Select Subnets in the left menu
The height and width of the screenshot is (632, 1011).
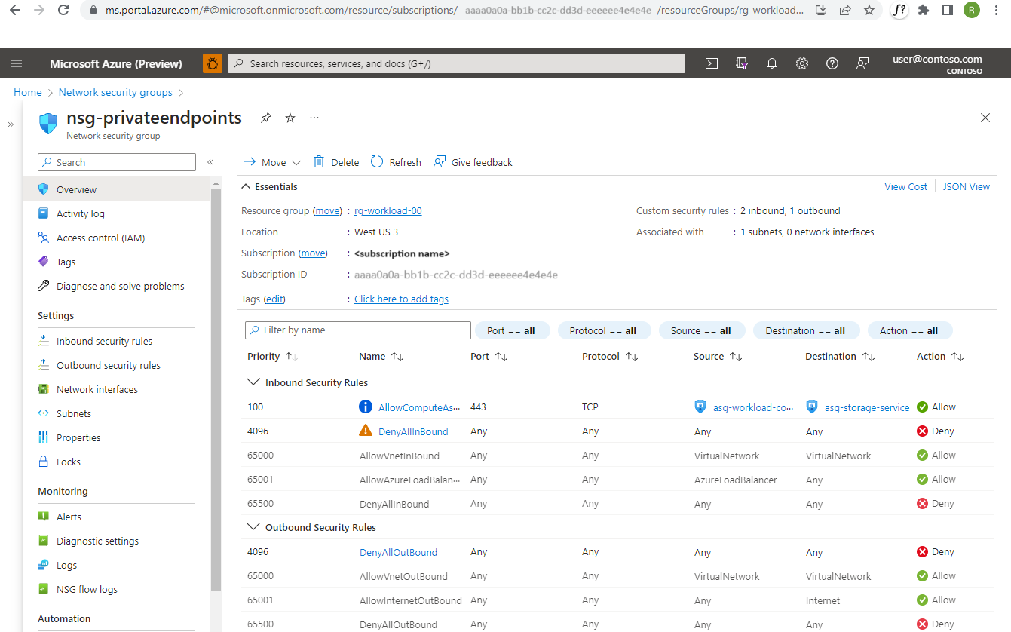pos(73,414)
